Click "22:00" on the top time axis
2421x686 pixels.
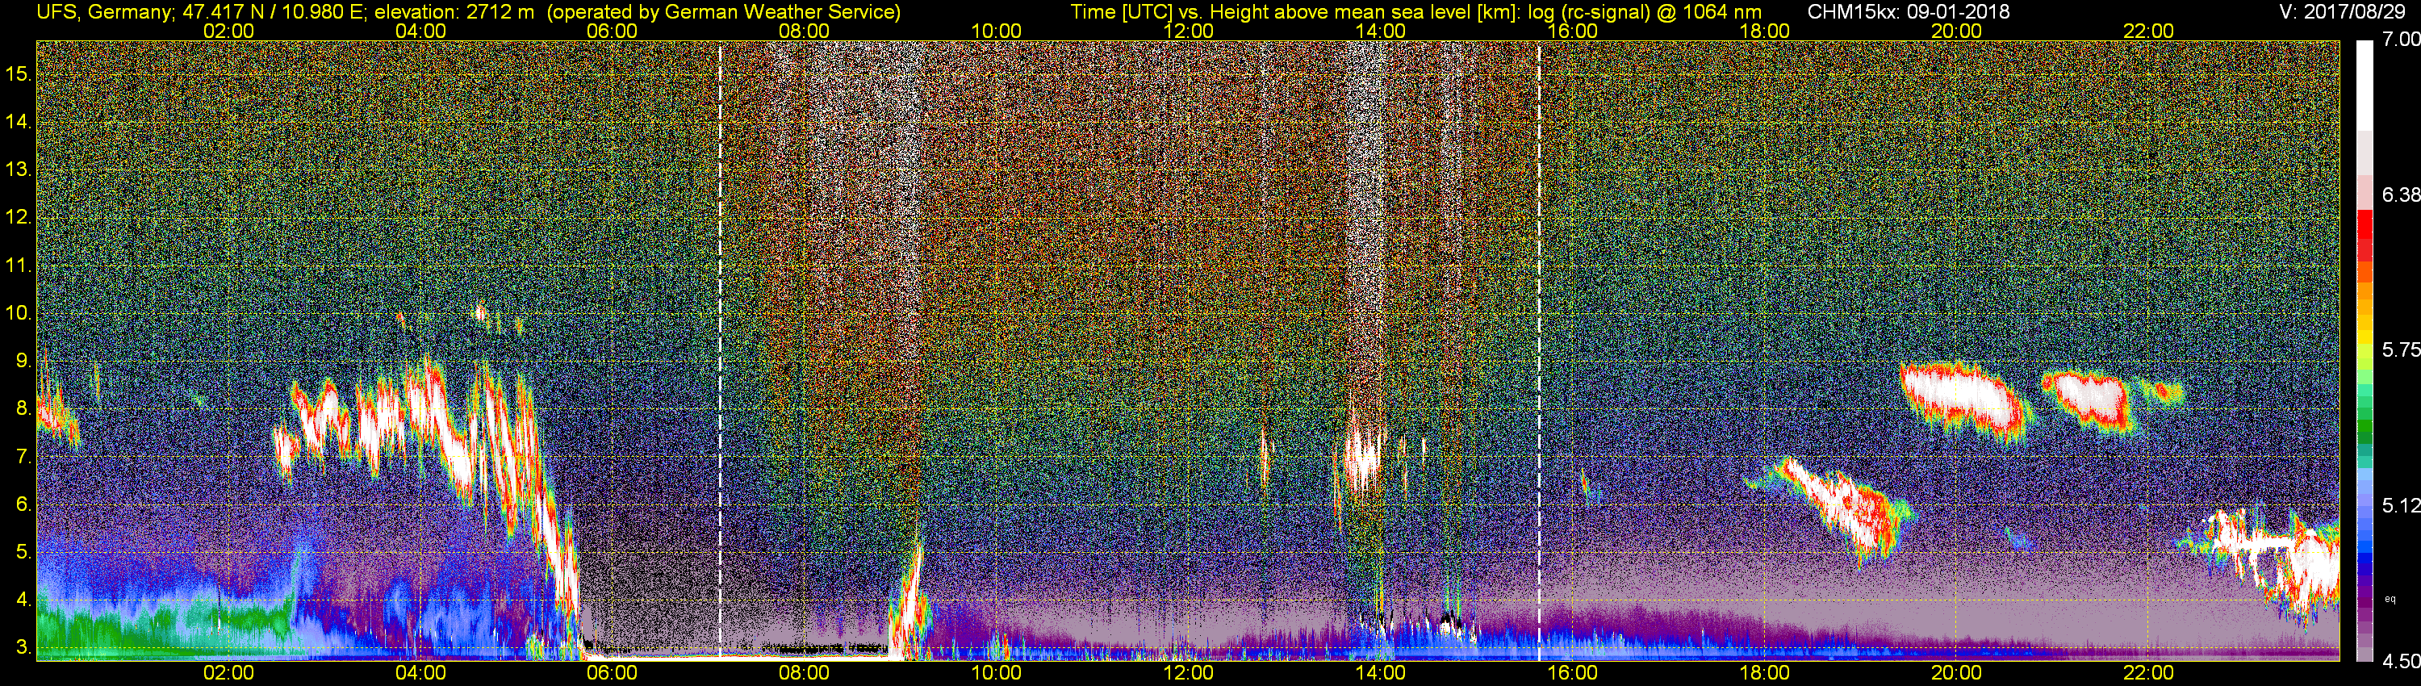(x=2148, y=31)
